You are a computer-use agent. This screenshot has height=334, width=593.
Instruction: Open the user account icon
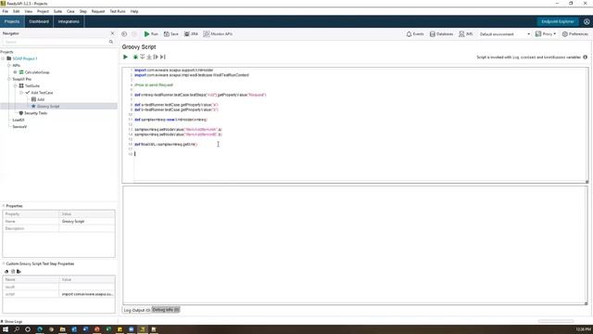(587, 21)
